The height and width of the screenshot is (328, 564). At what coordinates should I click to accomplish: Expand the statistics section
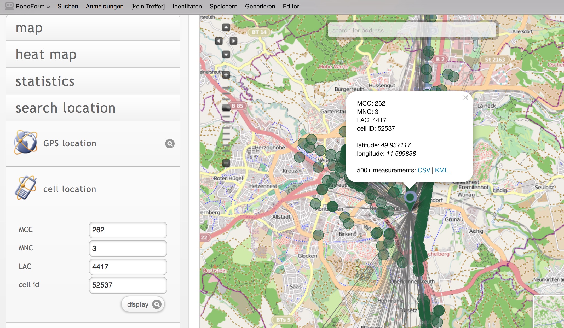tap(93, 81)
